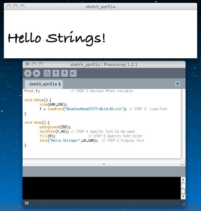Open the tab menu arrow button
Image resolution: width=201 pixels, height=211 pixels.
(x=177, y=84)
